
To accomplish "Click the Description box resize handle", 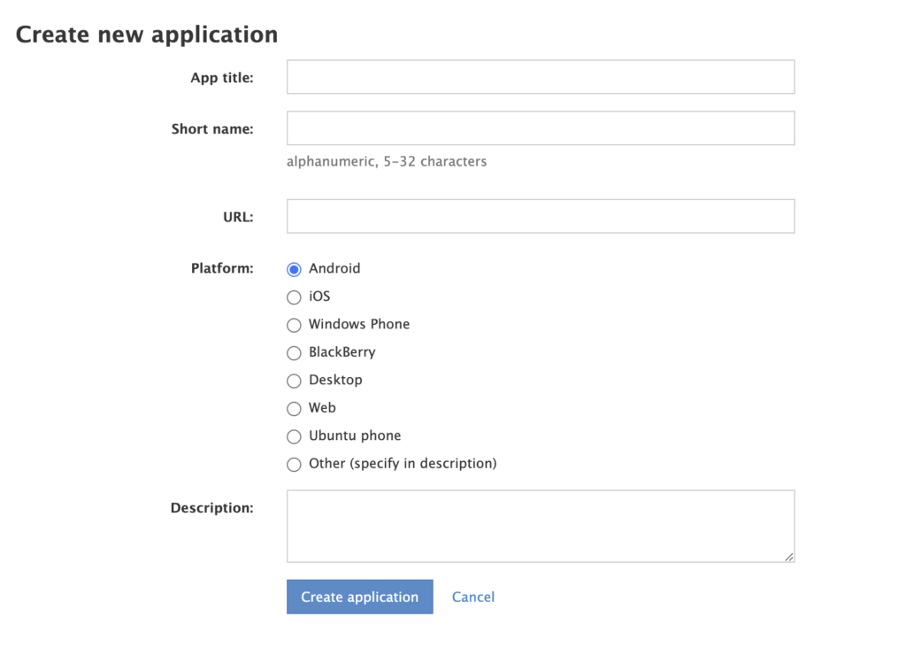I will (788, 556).
